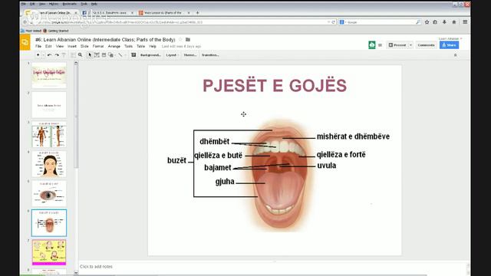This screenshot has width=491, height=276.
Task: Select the line tool
Action: tap(120, 55)
